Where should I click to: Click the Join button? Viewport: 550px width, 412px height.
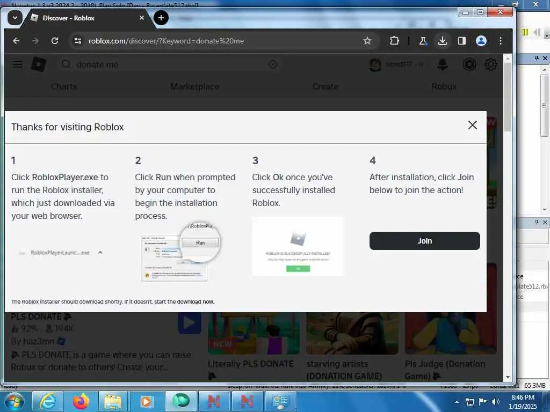[424, 241]
